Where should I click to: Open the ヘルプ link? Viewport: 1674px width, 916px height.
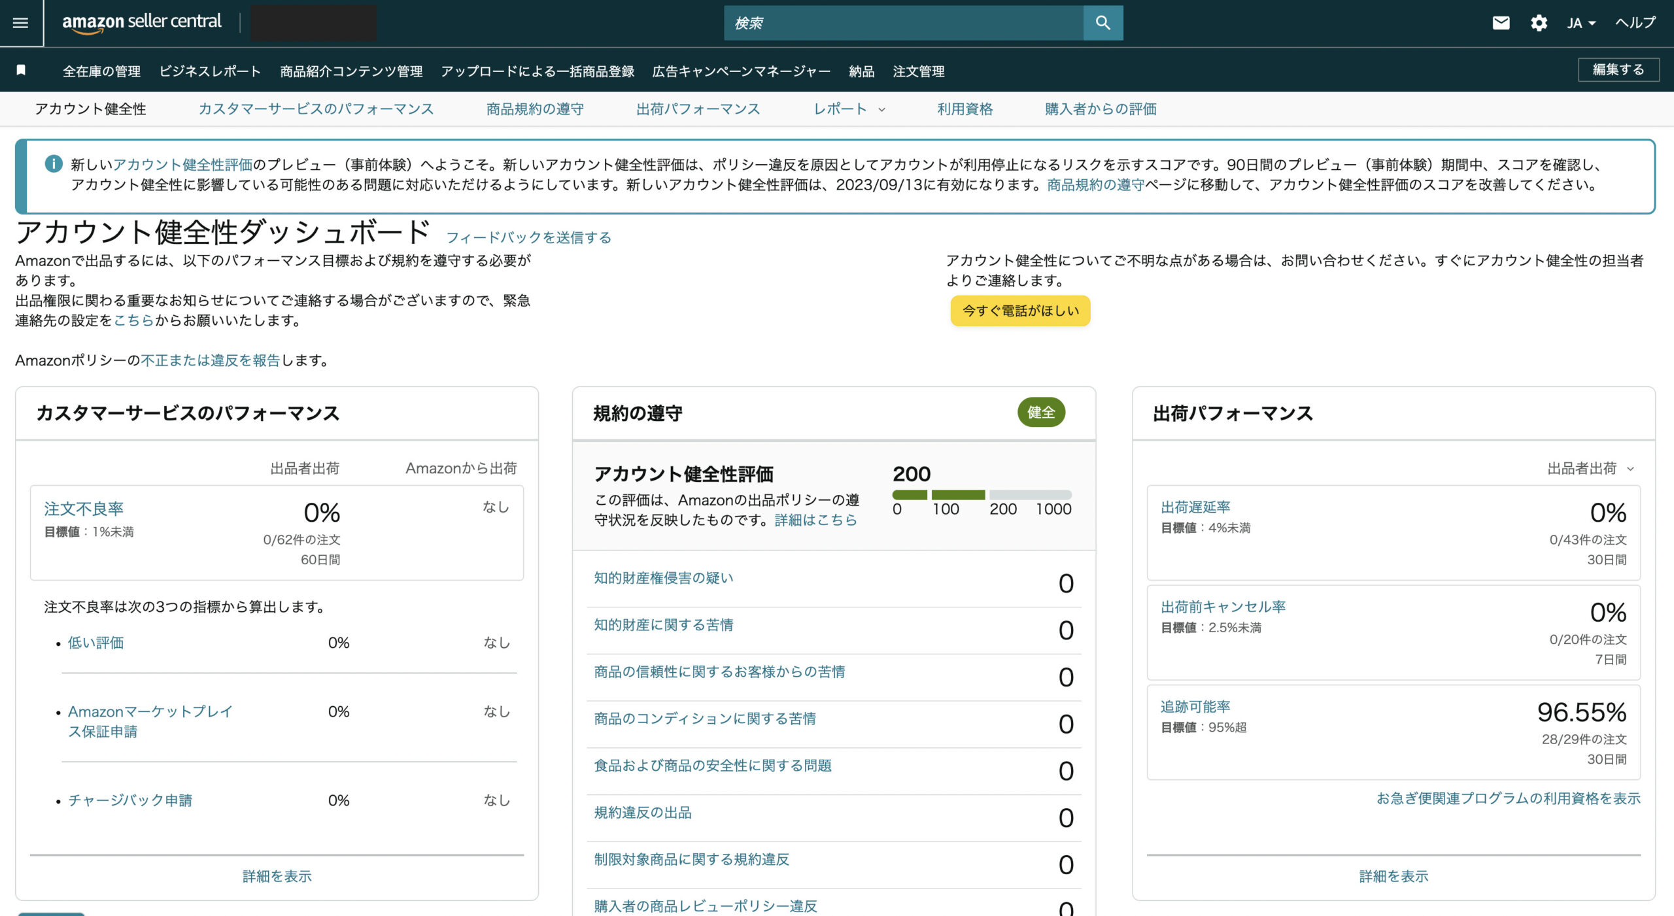click(x=1635, y=23)
